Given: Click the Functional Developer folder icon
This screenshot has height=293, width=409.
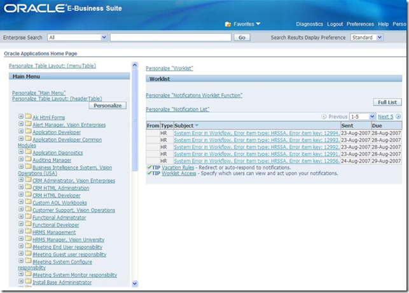Looking at the screenshot, I should [x=29, y=224].
